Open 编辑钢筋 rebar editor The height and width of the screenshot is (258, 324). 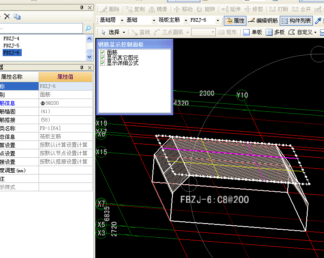(x=263, y=21)
